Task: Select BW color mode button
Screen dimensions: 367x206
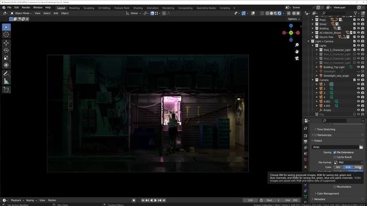Action: tap(338, 167)
